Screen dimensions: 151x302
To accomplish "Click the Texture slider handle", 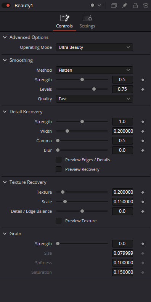I will pyautogui.click(x=63, y=192).
